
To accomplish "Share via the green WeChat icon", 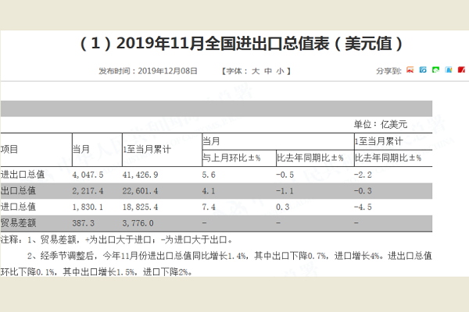I will (436, 70).
